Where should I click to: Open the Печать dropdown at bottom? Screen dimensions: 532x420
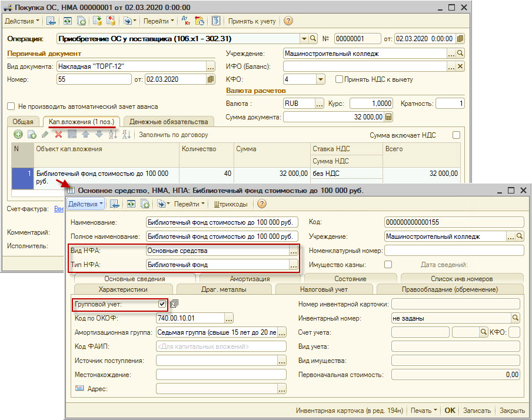coord(424,410)
